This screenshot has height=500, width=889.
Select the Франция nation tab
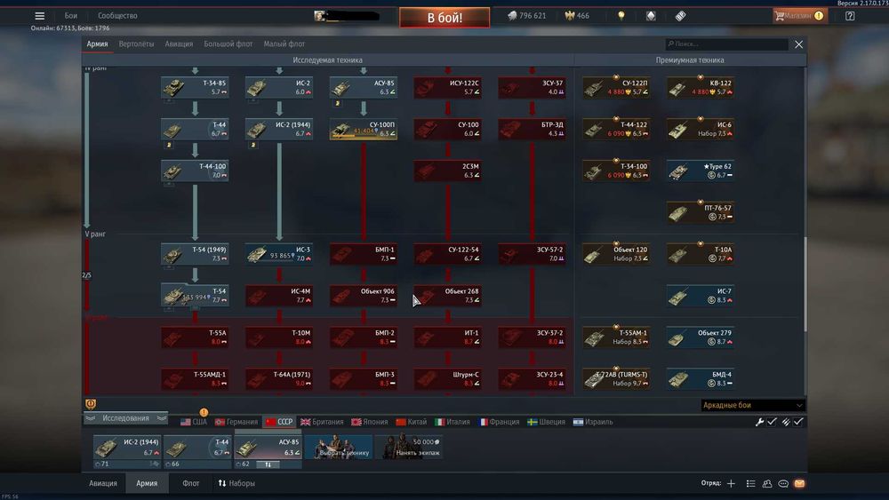click(499, 422)
